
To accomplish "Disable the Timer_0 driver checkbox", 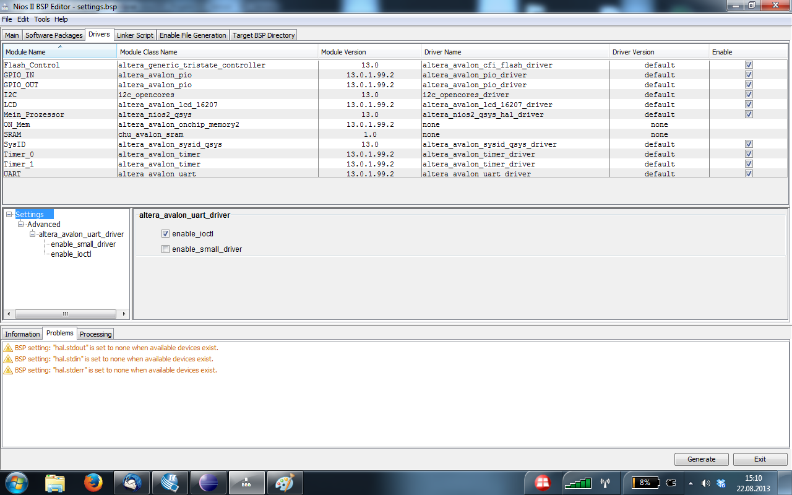I will click(749, 154).
